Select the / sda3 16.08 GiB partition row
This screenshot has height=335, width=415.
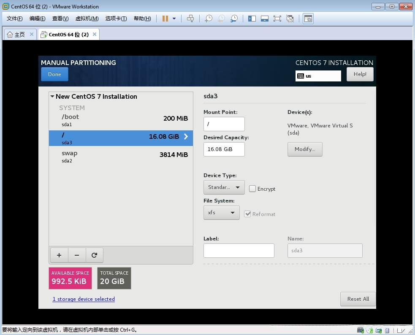coord(121,138)
